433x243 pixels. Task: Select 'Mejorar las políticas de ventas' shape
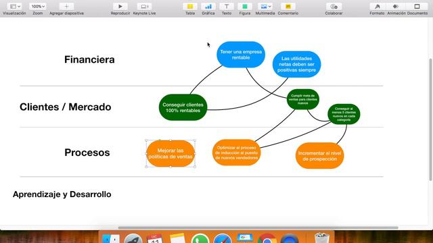[x=170, y=153]
